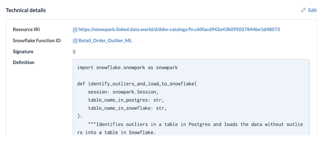Click the Technical details section heading
The width and height of the screenshot is (322, 142).
tap(26, 10)
